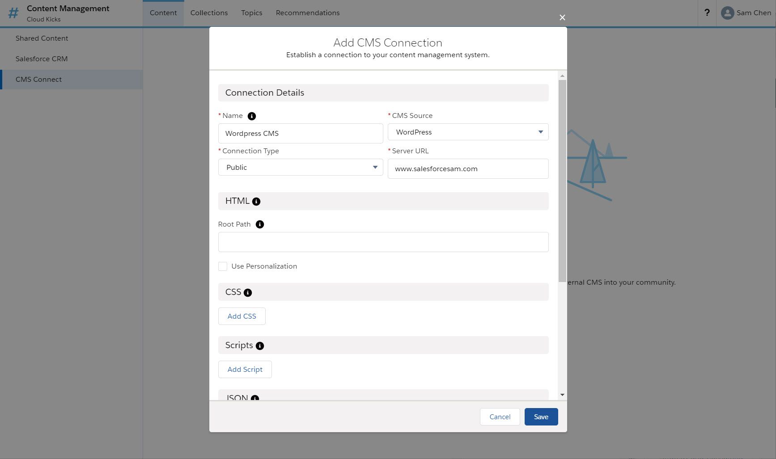The height and width of the screenshot is (459, 776).
Task: Click the Root Path input field
Action: [383, 242]
